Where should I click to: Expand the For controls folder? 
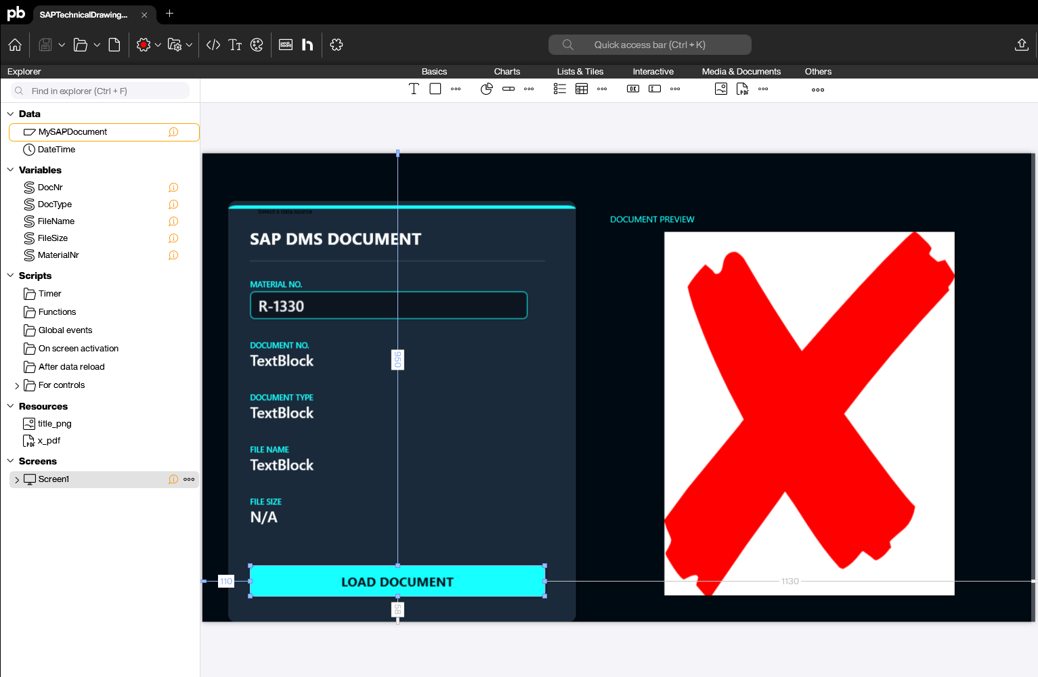(x=17, y=386)
